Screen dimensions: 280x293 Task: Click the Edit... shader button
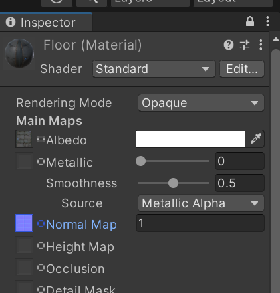click(x=242, y=69)
